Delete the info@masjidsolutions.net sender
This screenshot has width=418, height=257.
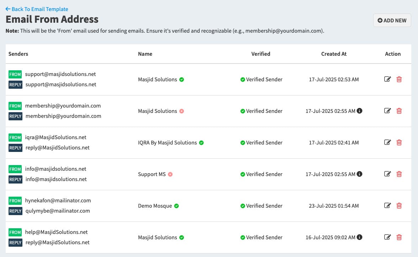pos(399,174)
